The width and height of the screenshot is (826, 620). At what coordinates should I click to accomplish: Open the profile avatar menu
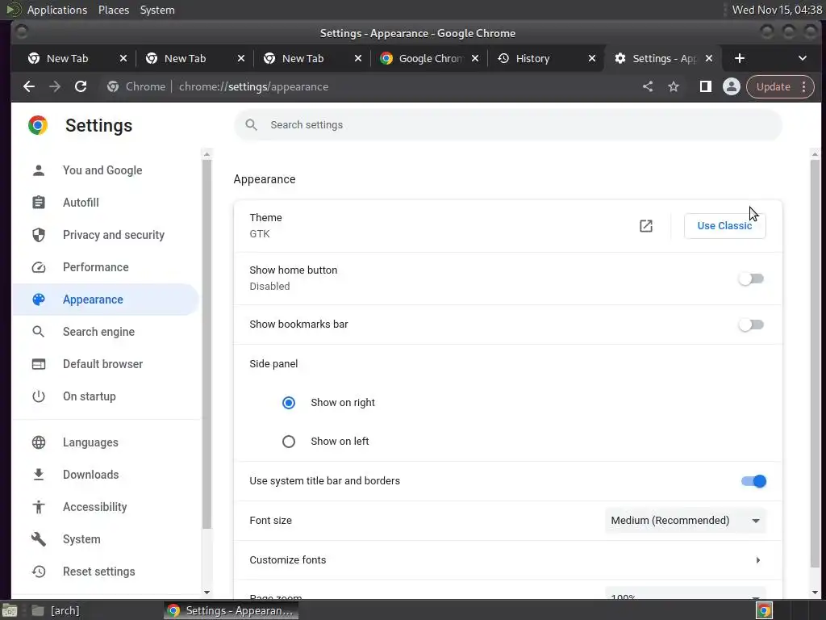click(731, 86)
